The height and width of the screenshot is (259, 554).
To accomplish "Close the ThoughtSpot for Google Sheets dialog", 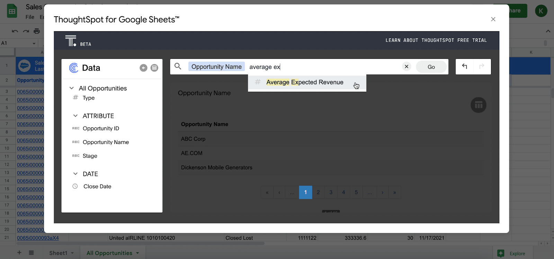I will [493, 19].
